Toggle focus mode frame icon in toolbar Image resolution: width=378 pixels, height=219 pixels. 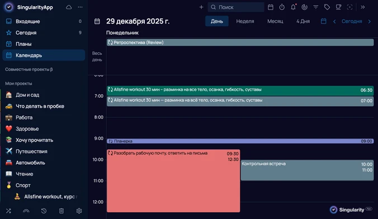pyautogui.click(x=349, y=7)
